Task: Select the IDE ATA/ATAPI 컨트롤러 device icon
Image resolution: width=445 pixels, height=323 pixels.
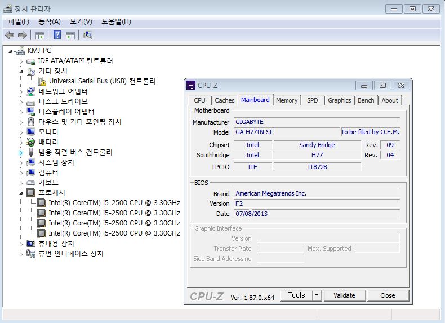Action: (x=30, y=61)
